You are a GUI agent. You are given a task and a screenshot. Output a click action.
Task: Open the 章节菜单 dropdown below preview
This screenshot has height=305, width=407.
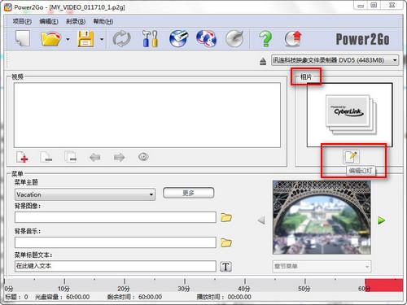click(x=322, y=266)
